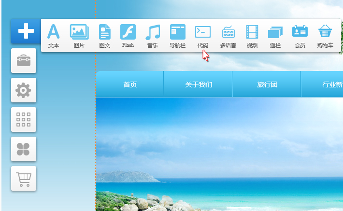Click the four-leaf clover sidebar button

coord(24,149)
